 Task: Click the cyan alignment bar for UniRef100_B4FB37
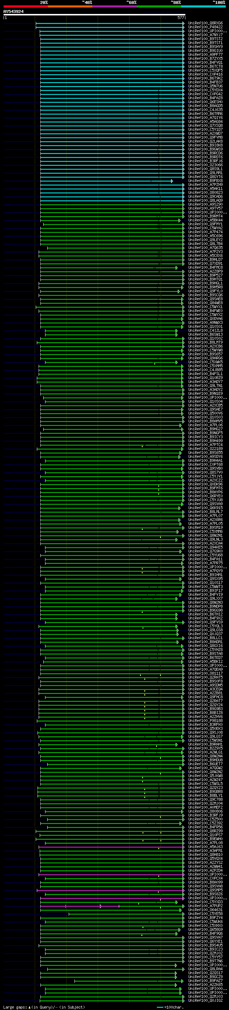(x=112, y=82)
